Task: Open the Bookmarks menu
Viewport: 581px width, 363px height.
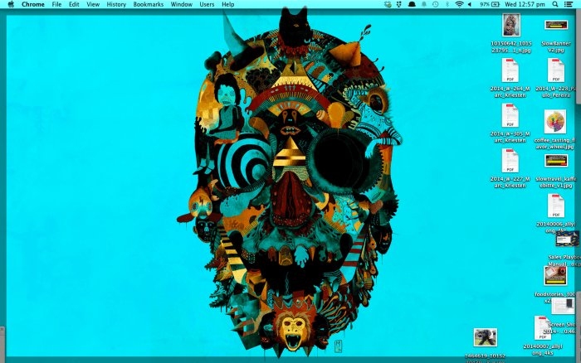Action: (x=149, y=4)
